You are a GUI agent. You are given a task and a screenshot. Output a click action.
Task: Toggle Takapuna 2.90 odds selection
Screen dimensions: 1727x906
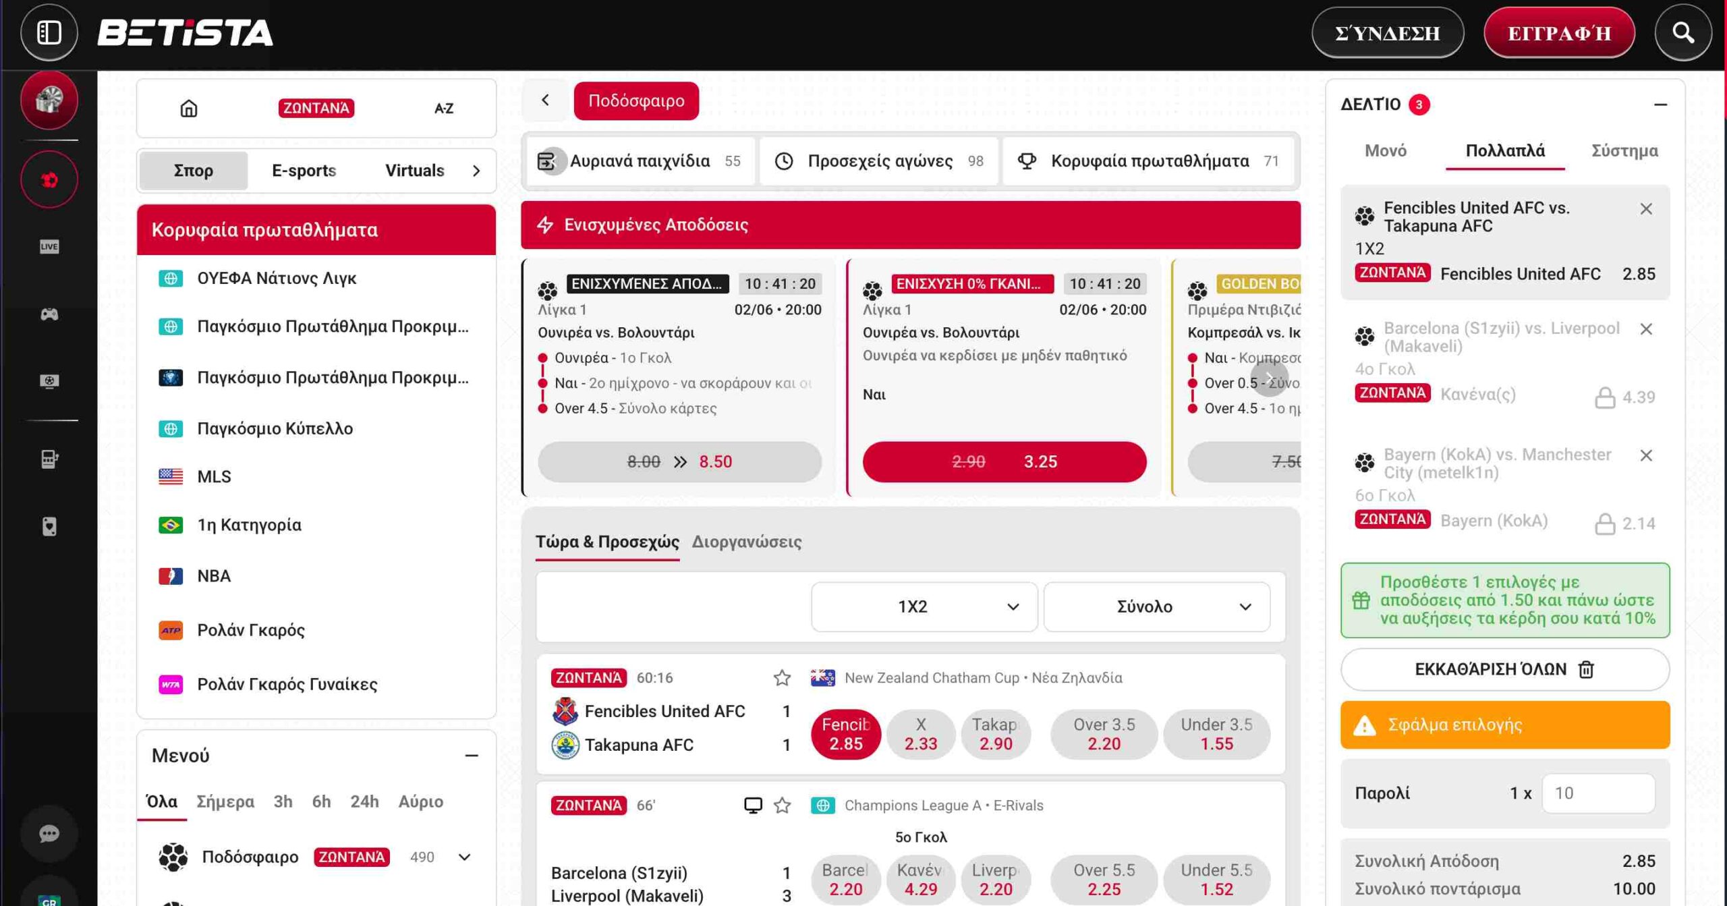996,734
